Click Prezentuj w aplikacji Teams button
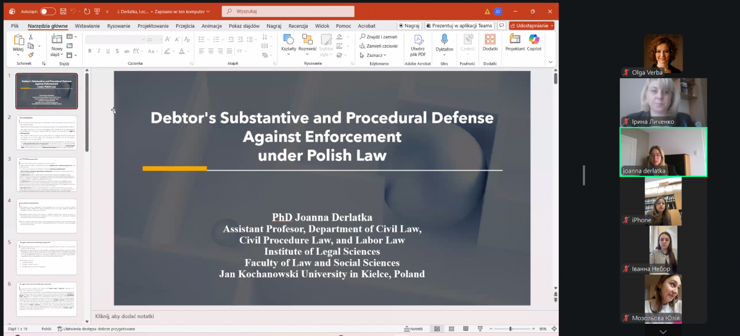 tap(459, 26)
